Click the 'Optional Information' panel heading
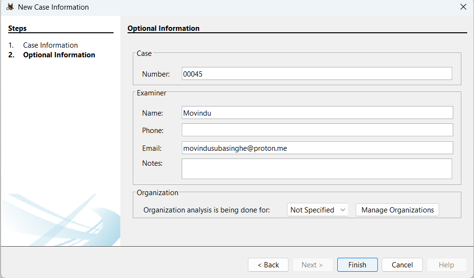Screen dimensions: 474x278 pos(163,28)
